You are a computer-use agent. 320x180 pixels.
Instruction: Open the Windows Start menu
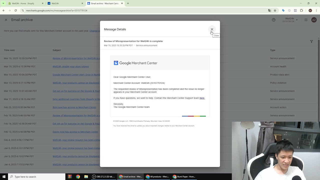[x=4, y=177]
